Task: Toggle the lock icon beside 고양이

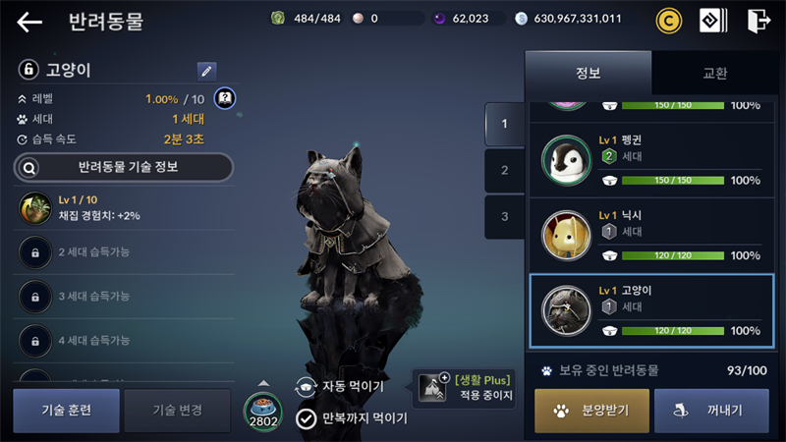Action: point(28,69)
